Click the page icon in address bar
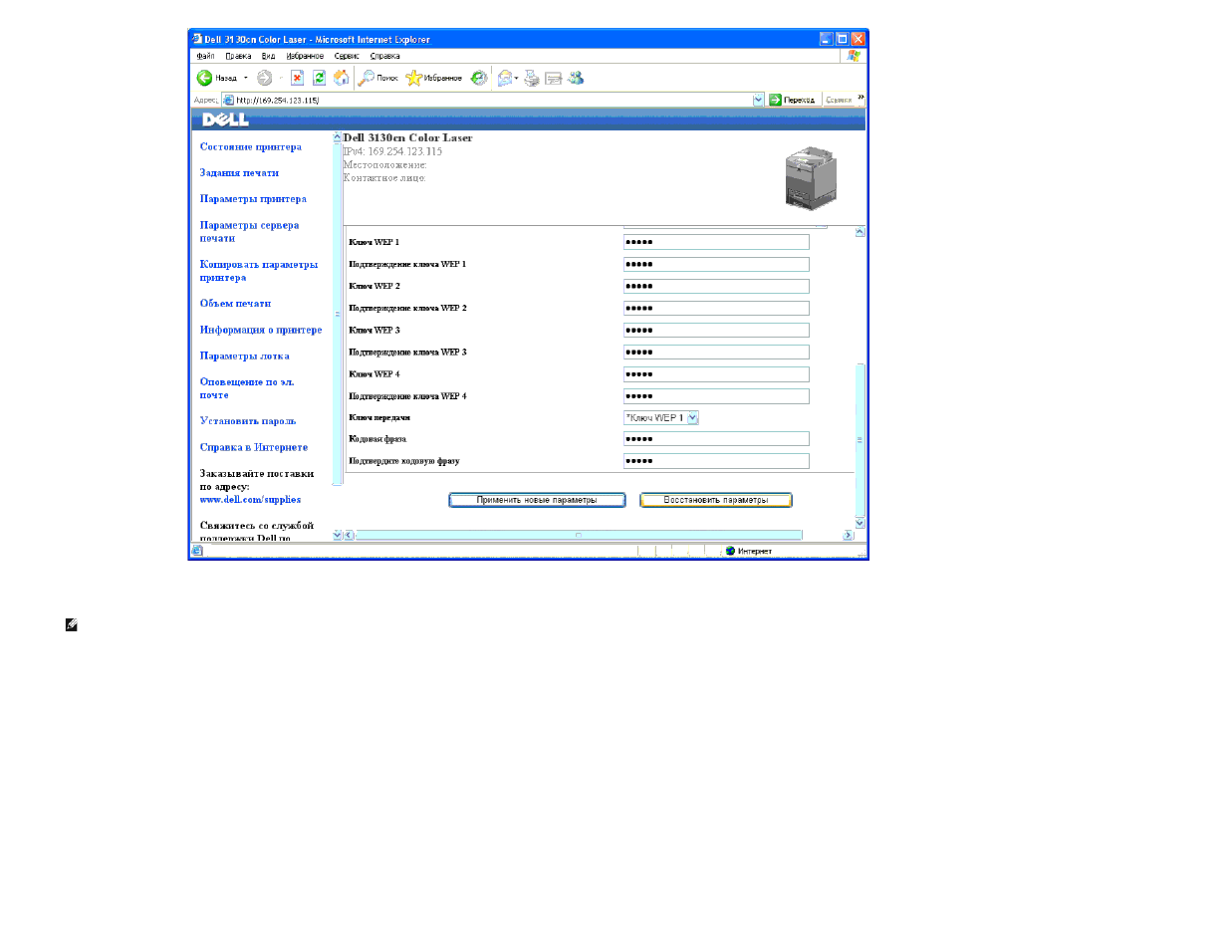1230x950 pixels. coord(228,100)
